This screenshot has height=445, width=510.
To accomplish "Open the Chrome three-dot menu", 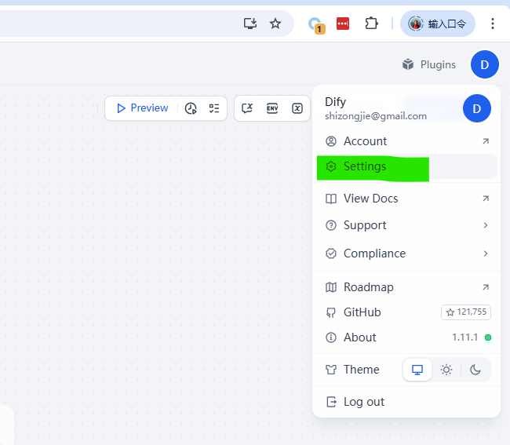I will tap(493, 24).
